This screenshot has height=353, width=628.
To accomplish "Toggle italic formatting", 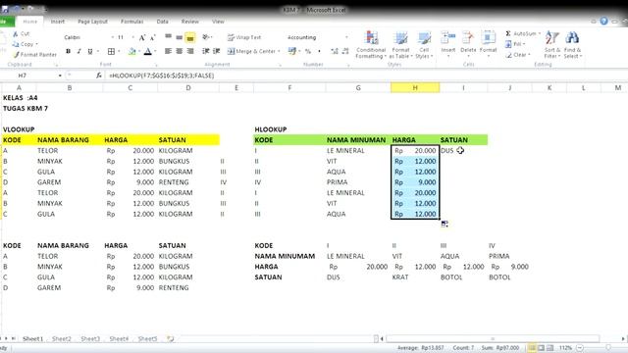I will point(78,51).
